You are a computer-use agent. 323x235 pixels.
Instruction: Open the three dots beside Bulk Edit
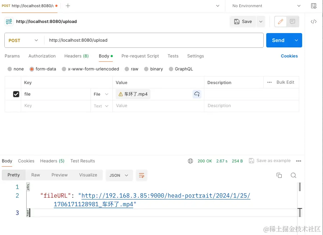click(269, 82)
